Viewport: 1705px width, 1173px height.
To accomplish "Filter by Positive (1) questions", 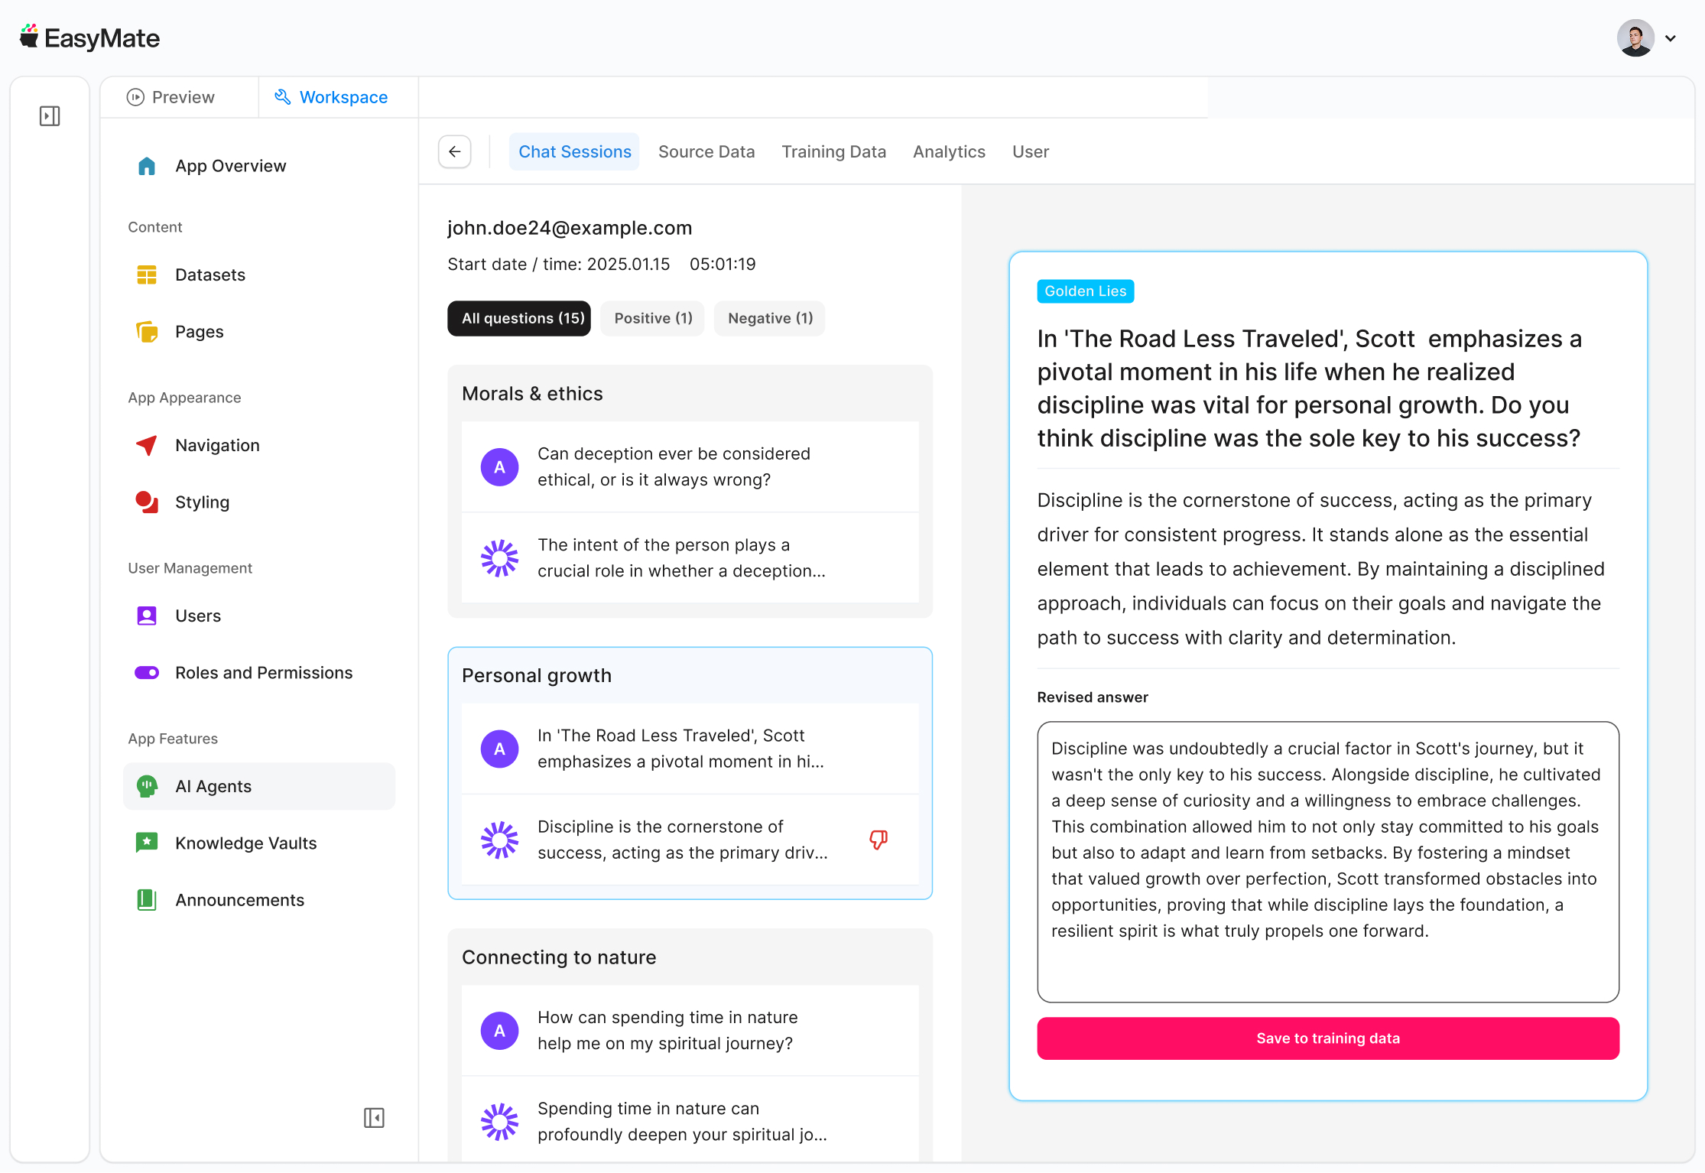I will tap(653, 318).
